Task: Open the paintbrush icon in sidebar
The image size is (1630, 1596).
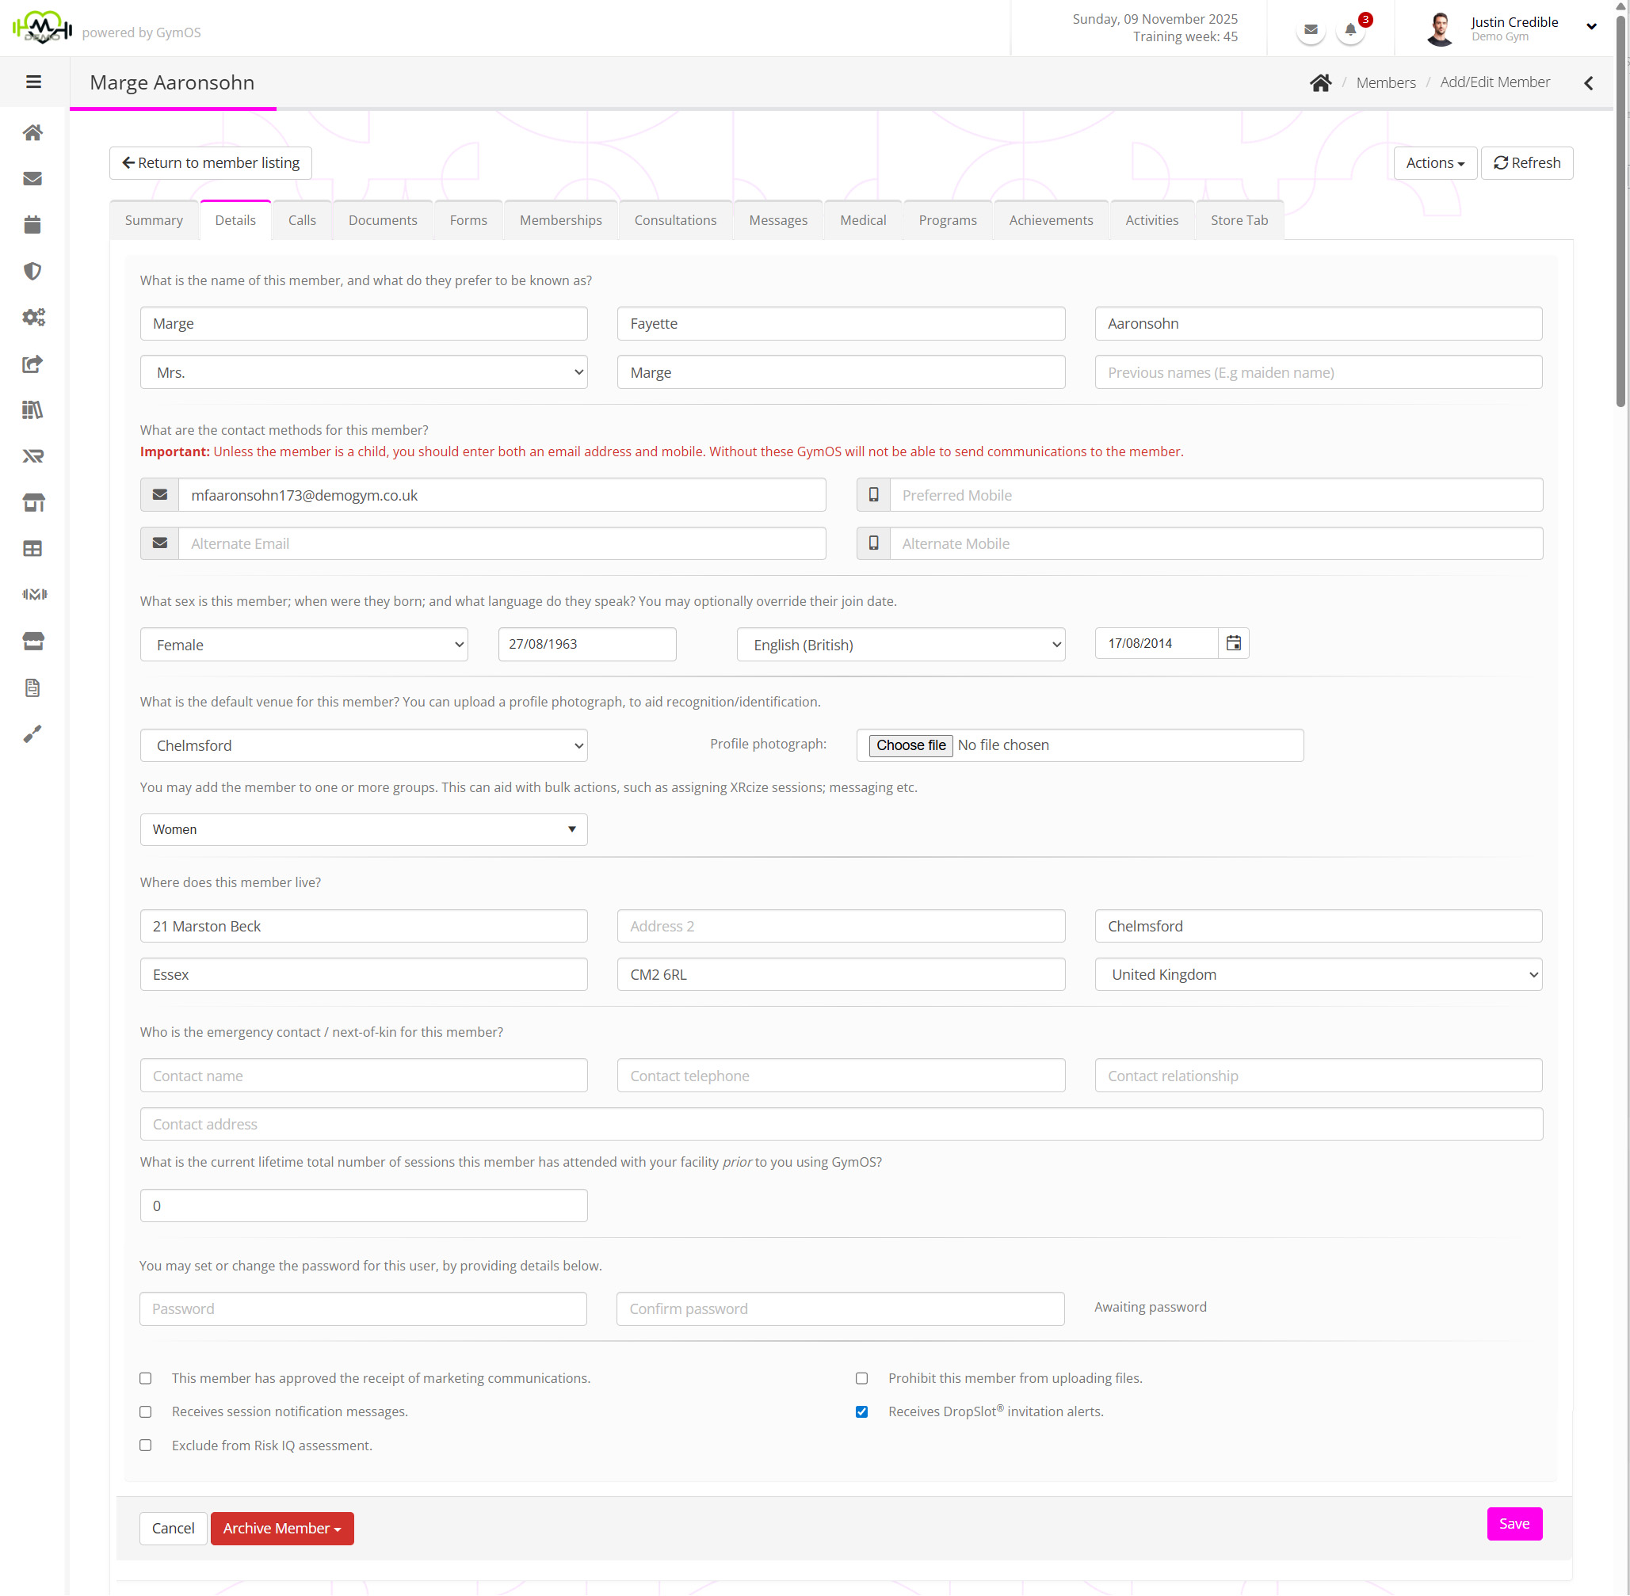Action: pyautogui.click(x=32, y=734)
